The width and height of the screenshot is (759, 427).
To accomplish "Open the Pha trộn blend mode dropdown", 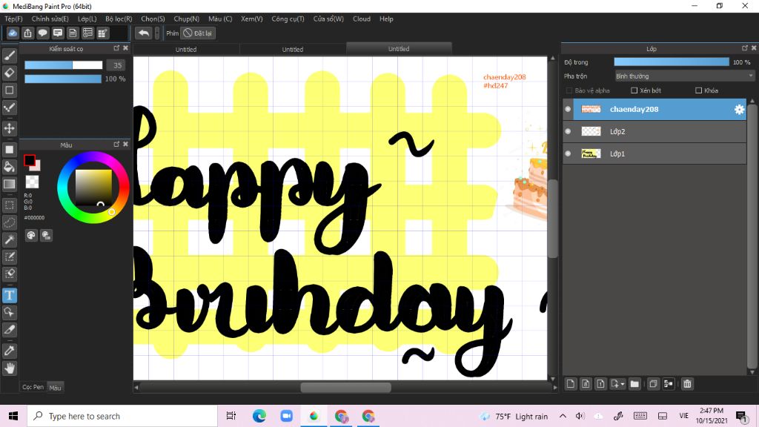I will tap(684, 76).
